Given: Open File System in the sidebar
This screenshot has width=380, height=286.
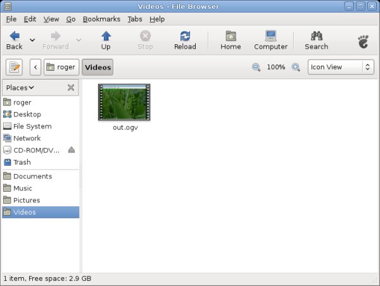Looking at the screenshot, I should tap(41, 127).
